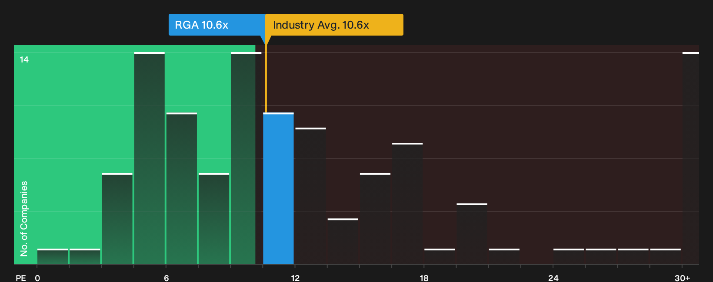Click the bar directly above PE 18
The image size is (713, 282).
point(440,256)
